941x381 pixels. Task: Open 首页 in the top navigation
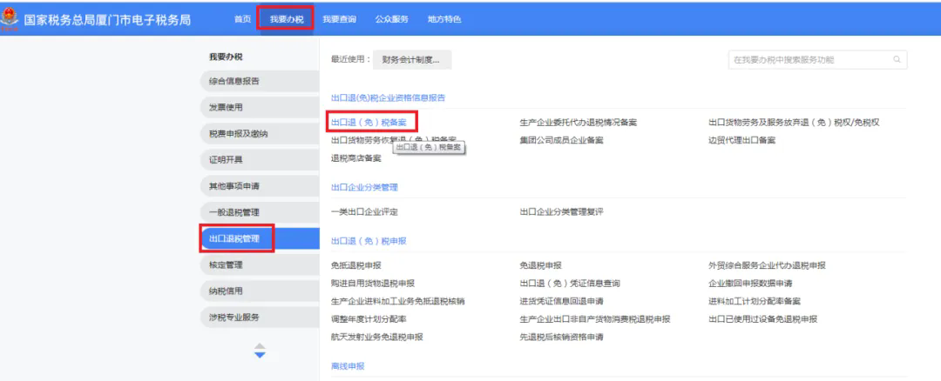[x=242, y=19]
